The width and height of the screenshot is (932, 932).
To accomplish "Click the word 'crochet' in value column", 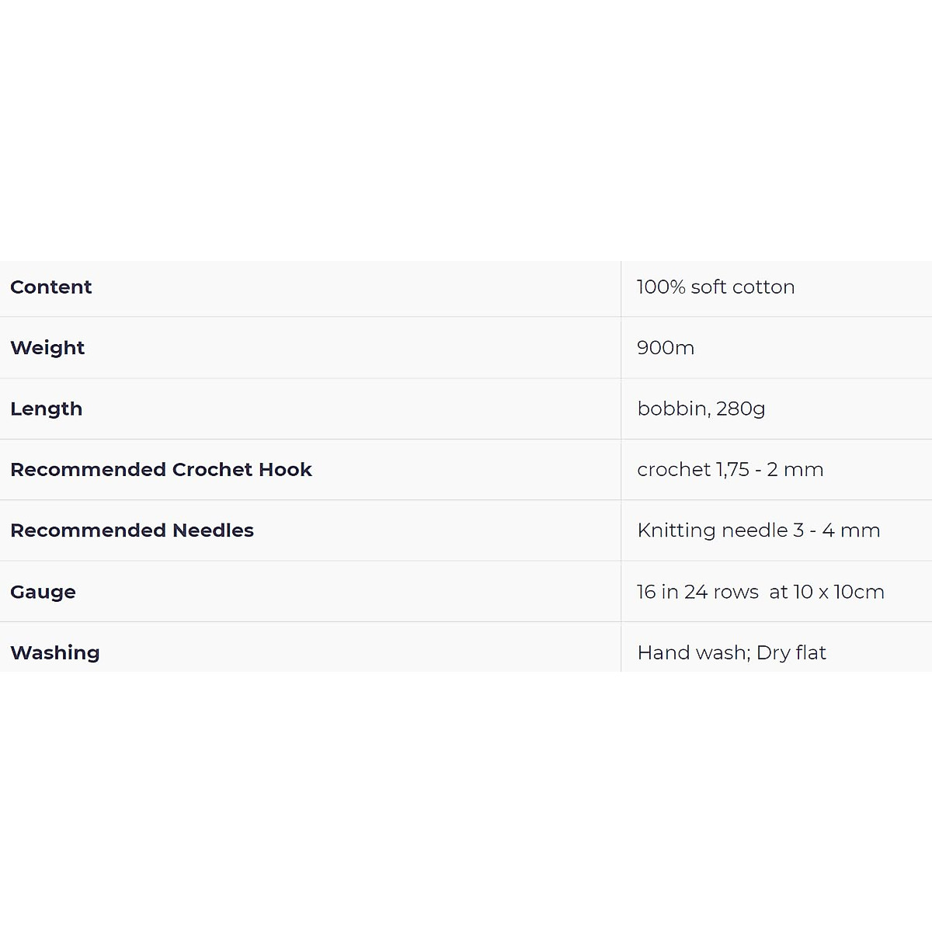I will pyautogui.click(x=673, y=470).
